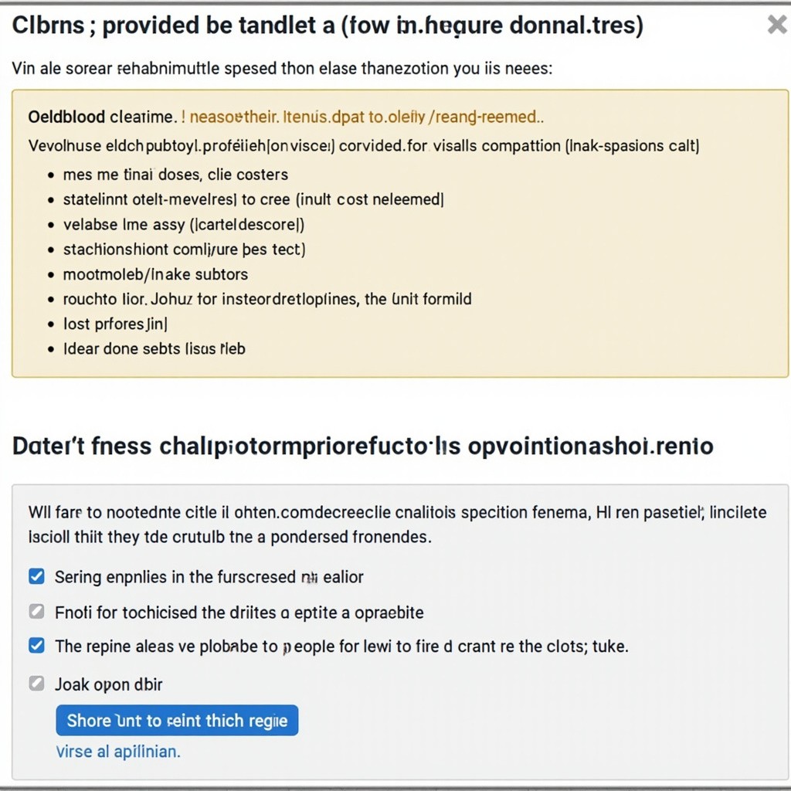Screen dimensions: 791x791
Task: Pick the "stachionshiont comljrure pes tect" bullet
Action: (184, 250)
